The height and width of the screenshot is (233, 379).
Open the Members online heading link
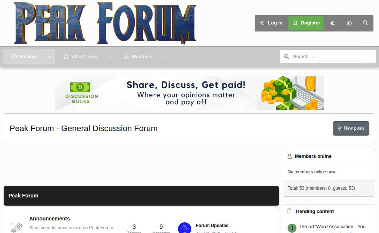[x=313, y=156]
